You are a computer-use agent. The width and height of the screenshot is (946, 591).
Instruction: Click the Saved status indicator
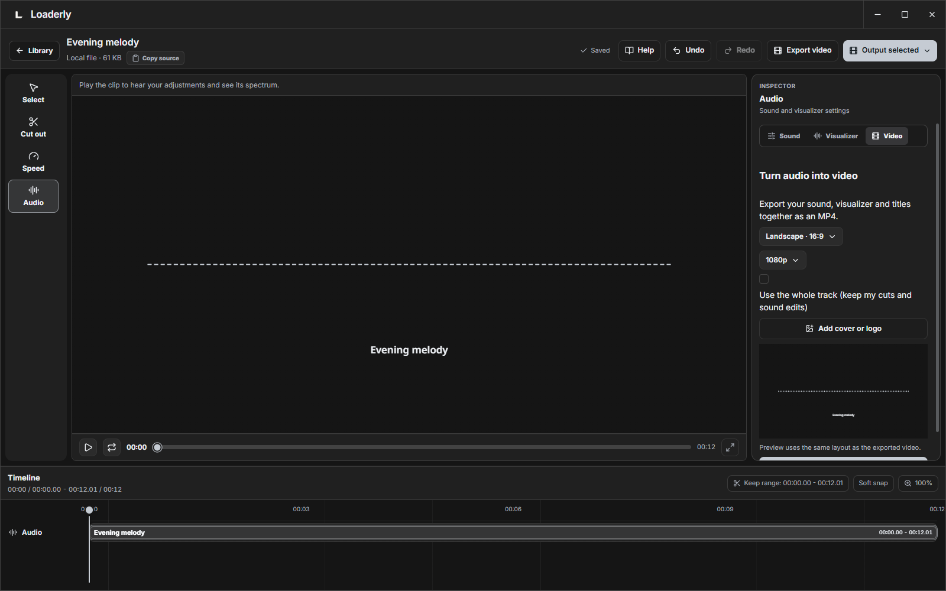595,50
